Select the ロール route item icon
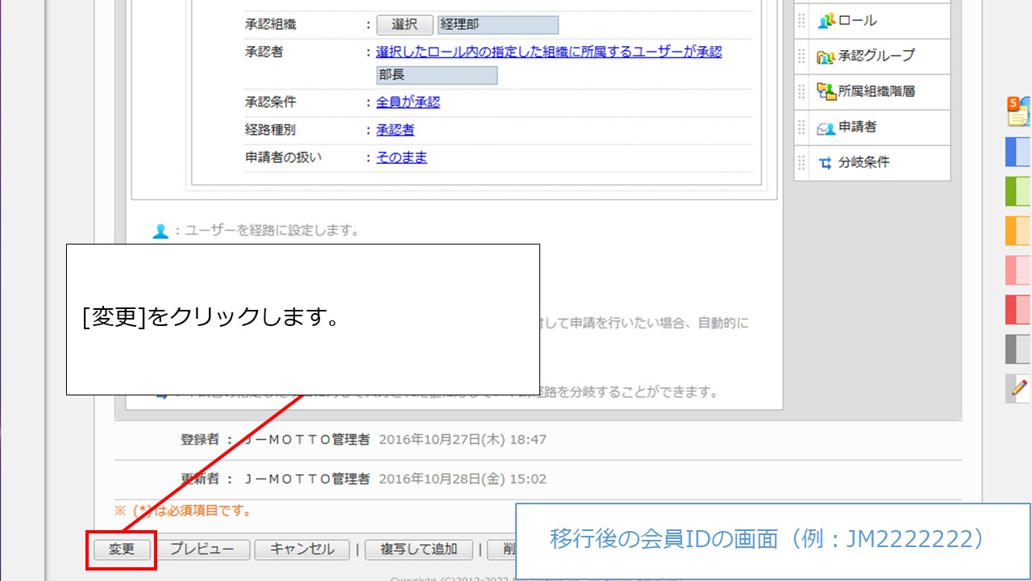The image size is (1032, 581). click(826, 21)
